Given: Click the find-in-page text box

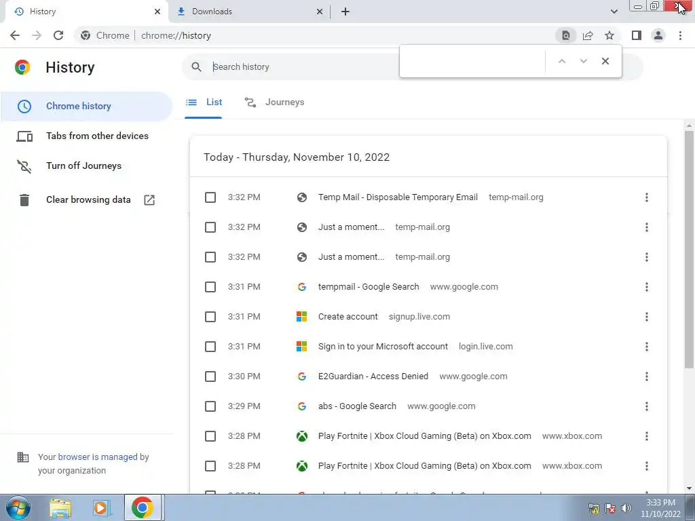Looking at the screenshot, I should pyautogui.click(x=472, y=61).
